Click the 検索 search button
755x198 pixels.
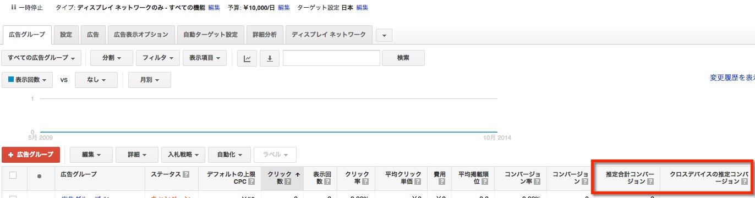point(403,58)
